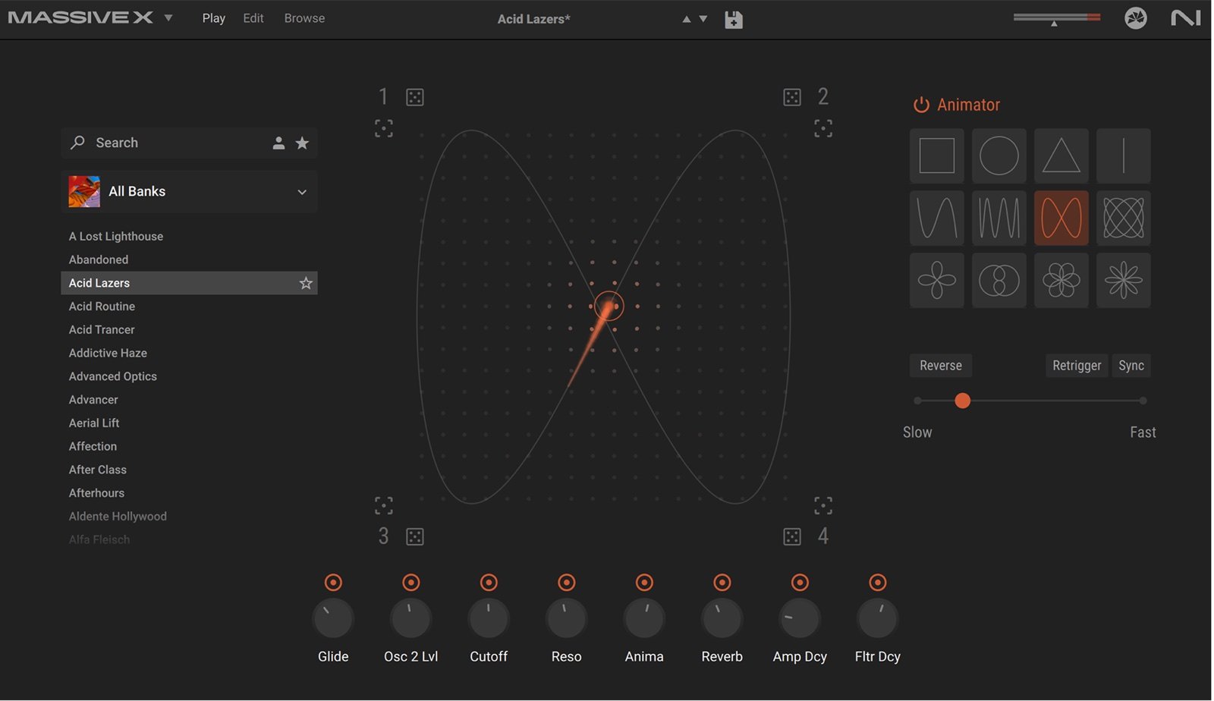Select the single sine wave animator shape
This screenshot has height=701, width=1214.
pos(936,218)
